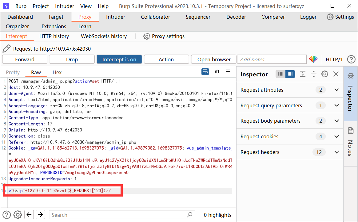
Task: Open the View menu
Action: click(x=86, y=6)
